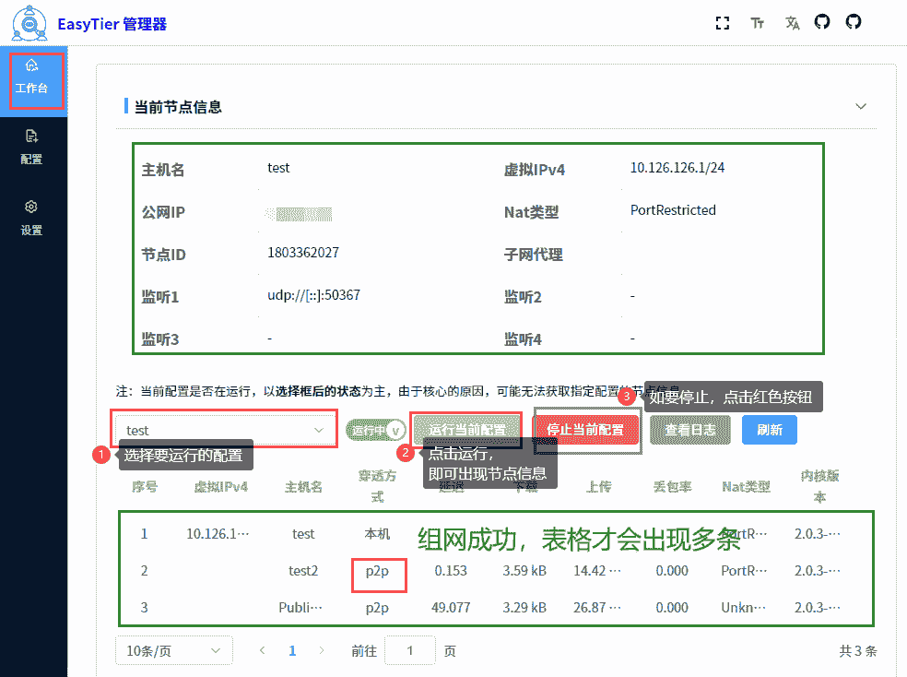The image size is (907, 677).
Task: Open the left GitHub icon link
Action: 822,22
